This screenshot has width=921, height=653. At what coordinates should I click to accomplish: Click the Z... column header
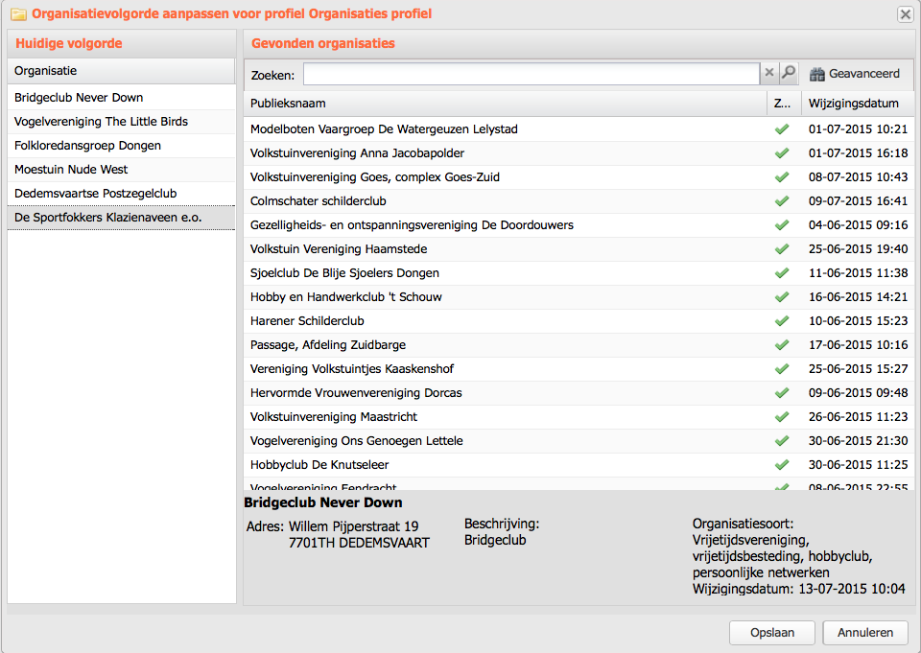[784, 104]
